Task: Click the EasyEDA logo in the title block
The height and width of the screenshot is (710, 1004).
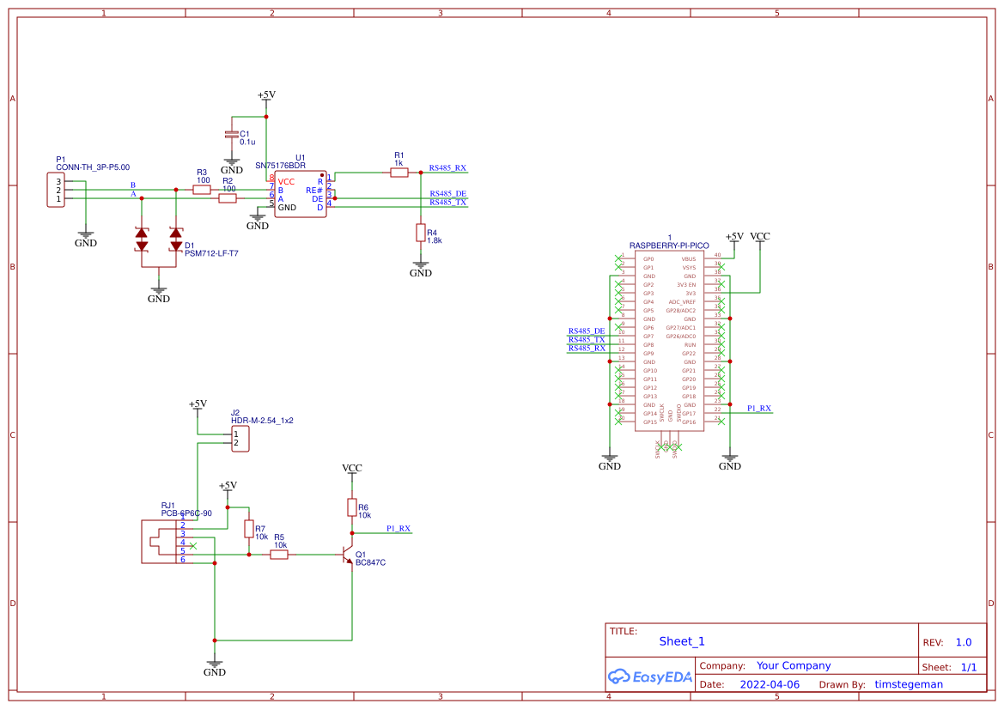Action: click(648, 677)
